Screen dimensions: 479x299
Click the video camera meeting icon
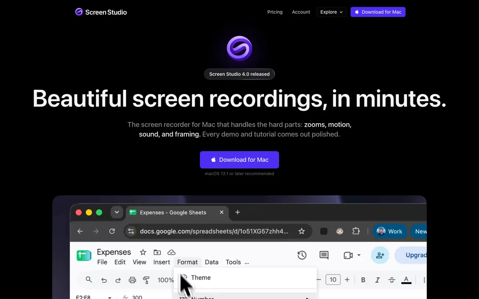coord(348,255)
